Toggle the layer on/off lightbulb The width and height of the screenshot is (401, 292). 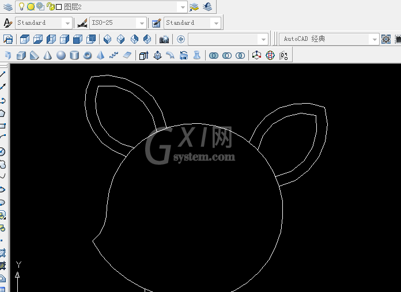(21, 7)
